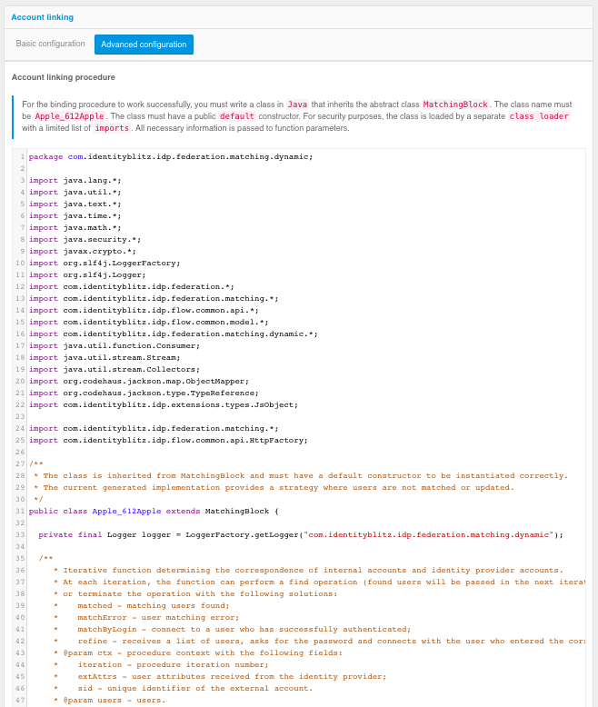The width and height of the screenshot is (598, 707).
Task: Click the import java.util.* line
Action: 75,192
